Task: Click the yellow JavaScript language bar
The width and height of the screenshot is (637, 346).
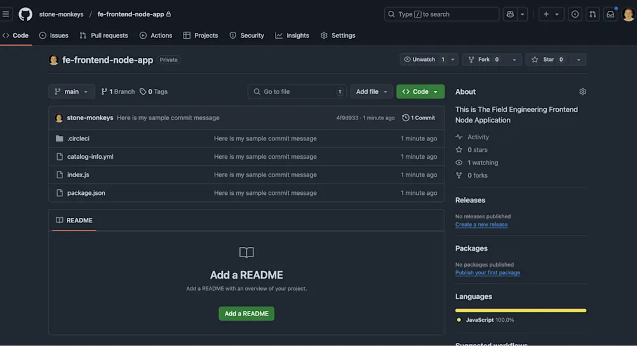Action: pyautogui.click(x=521, y=310)
